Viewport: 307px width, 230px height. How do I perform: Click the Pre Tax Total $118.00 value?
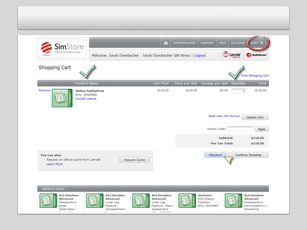coord(257,143)
